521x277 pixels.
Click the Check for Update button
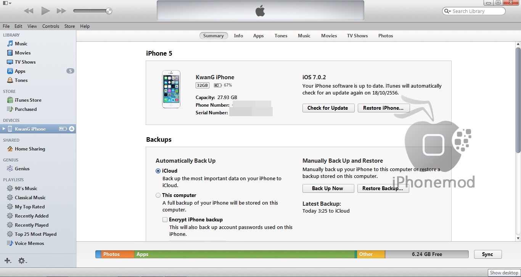coord(328,108)
